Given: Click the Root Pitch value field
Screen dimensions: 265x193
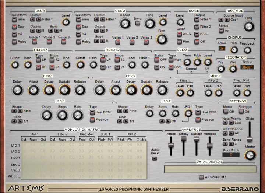Looking at the screenshot, I should (x=230, y=155).
